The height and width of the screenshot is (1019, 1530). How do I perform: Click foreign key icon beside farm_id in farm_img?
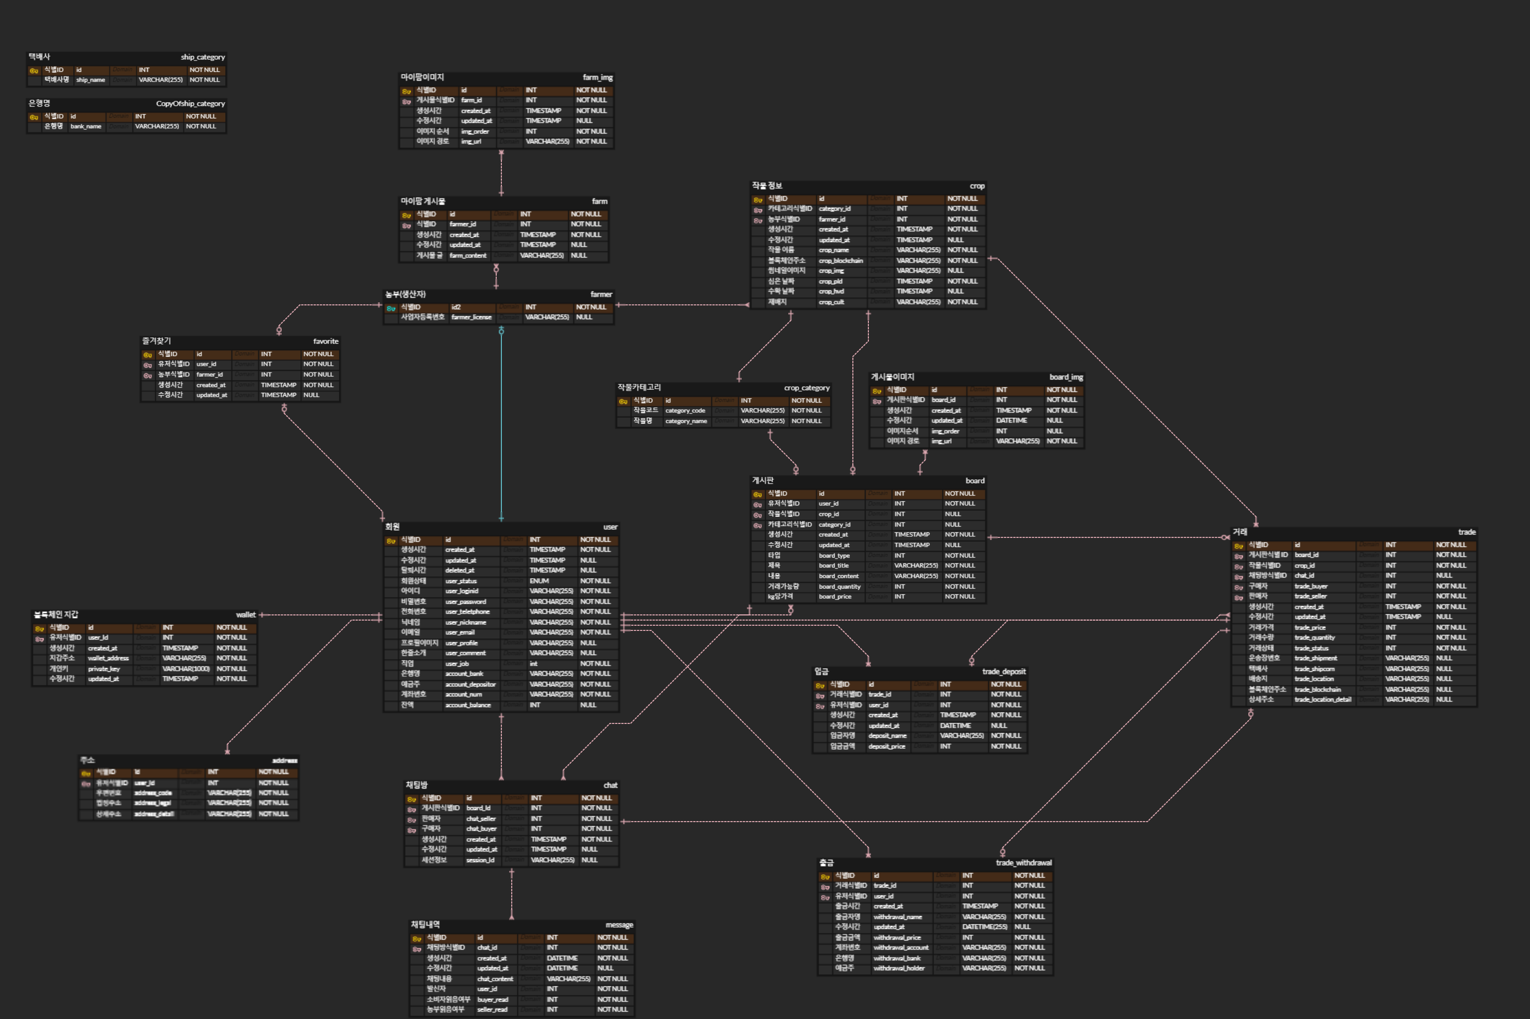[x=406, y=101]
